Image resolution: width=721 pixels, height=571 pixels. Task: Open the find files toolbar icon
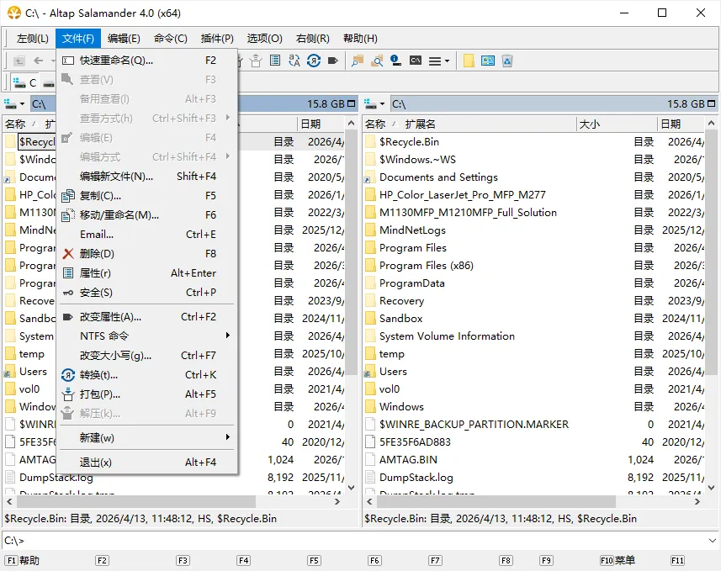[358, 61]
